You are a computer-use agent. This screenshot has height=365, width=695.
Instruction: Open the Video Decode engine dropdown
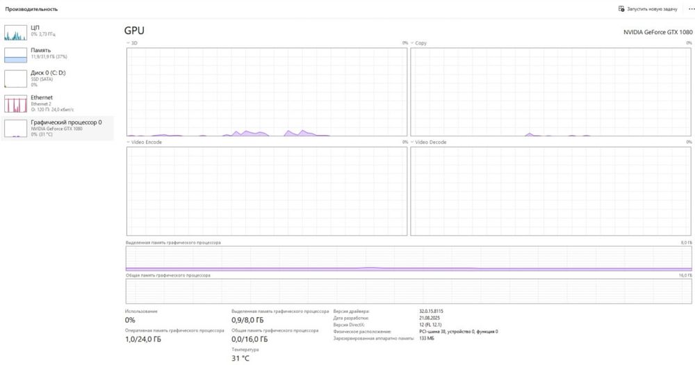412,142
